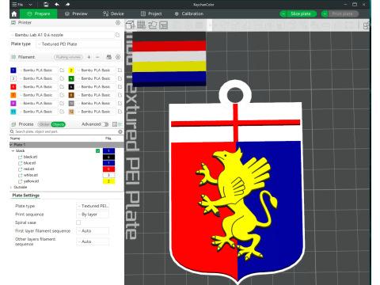
Task: Click the Auto orient toolbar icon
Action: point(152,25)
